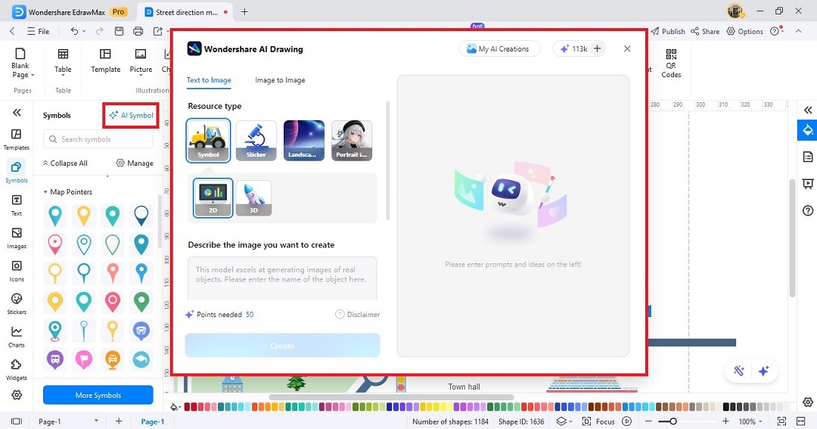Open the Disclaimer link

click(357, 314)
